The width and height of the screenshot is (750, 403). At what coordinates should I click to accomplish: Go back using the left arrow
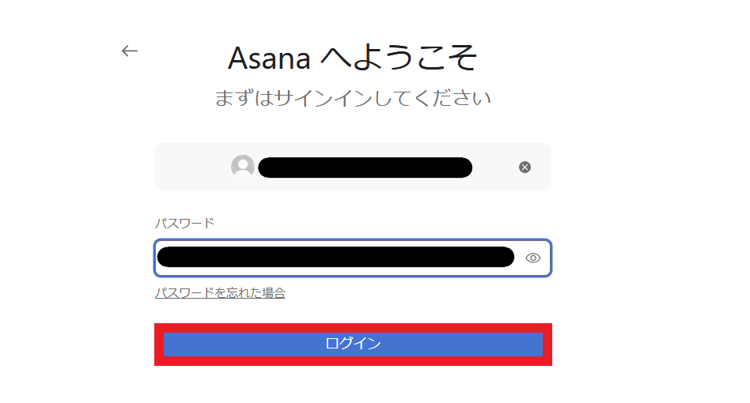pyautogui.click(x=130, y=51)
